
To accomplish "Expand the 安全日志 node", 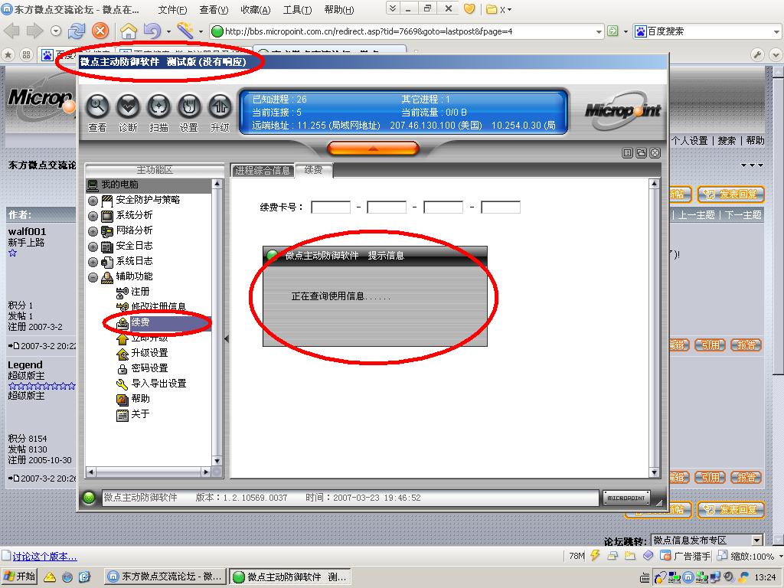I will [x=93, y=247].
